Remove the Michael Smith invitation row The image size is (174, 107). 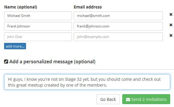pos(171,14)
